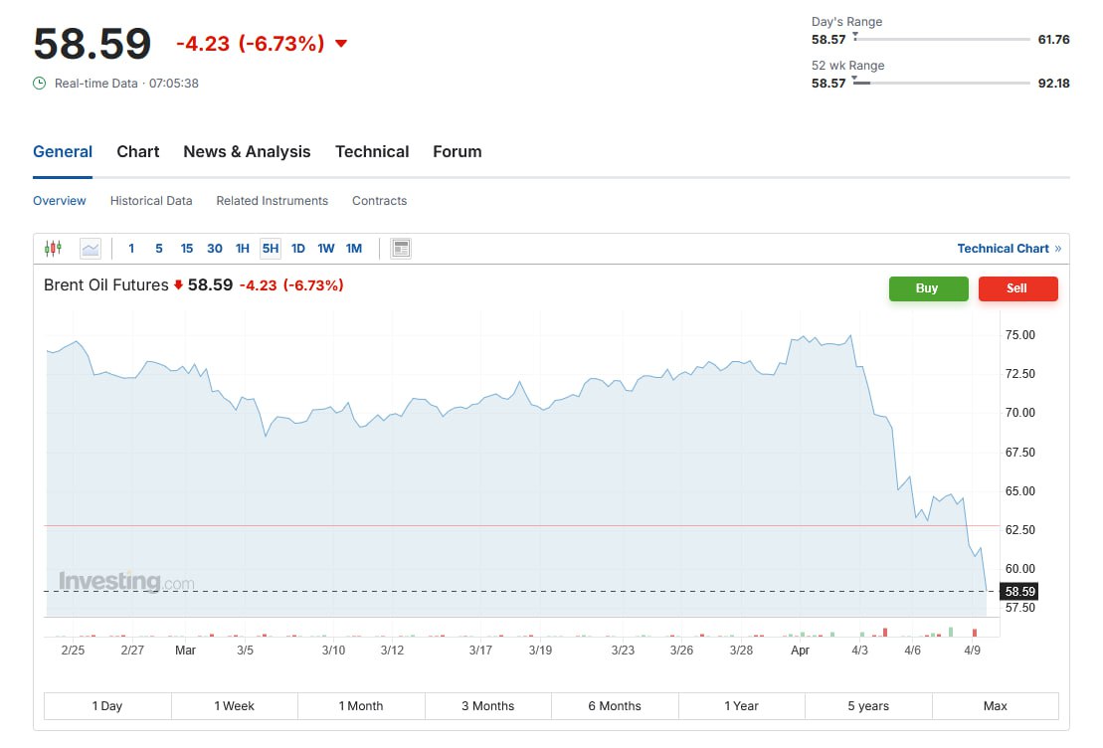The width and height of the screenshot is (1103, 748).
Task: Click the 52 wk Range slider bar
Action: point(941,83)
